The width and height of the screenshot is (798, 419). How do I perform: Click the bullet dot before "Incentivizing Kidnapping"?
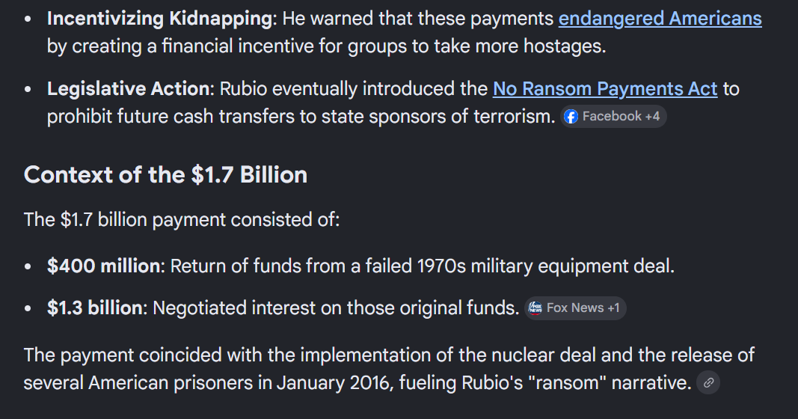coord(28,19)
